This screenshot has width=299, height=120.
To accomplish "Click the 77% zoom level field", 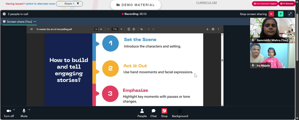I will (x=115, y=29).
